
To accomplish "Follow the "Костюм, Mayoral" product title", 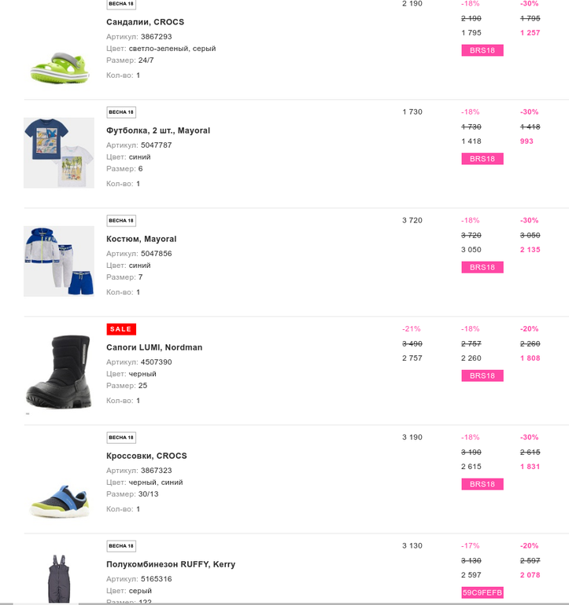I will tap(141, 239).
